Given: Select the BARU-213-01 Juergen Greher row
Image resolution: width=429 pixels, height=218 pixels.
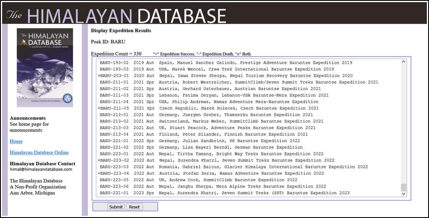Looking at the screenshot, I should (248, 115).
